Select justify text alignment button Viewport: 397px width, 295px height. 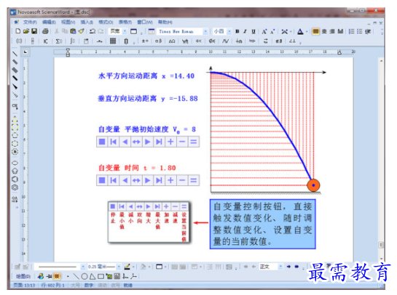click(340, 31)
